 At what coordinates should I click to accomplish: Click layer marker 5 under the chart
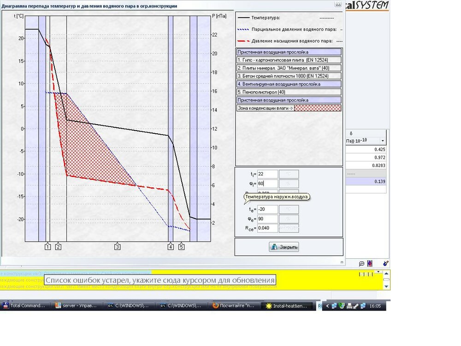point(181,246)
